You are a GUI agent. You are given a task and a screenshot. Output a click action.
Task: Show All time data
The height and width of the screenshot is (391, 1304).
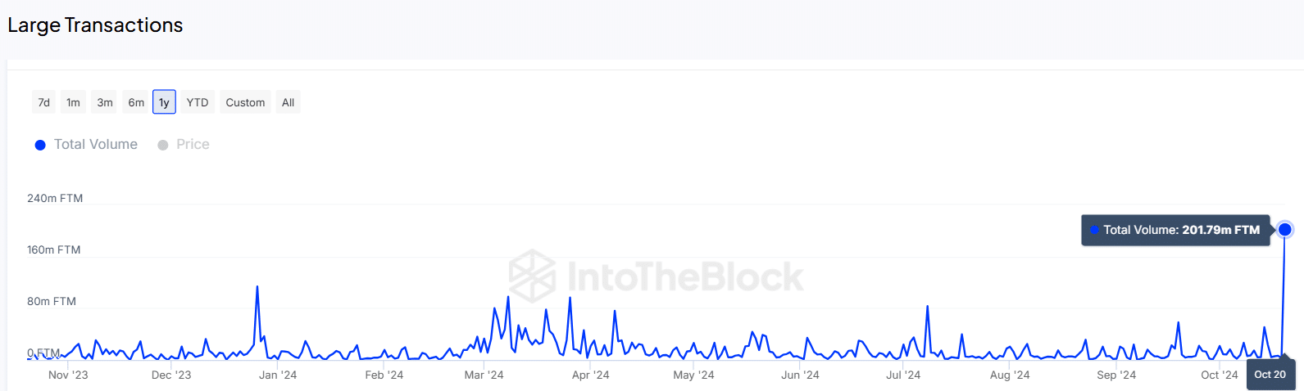288,102
